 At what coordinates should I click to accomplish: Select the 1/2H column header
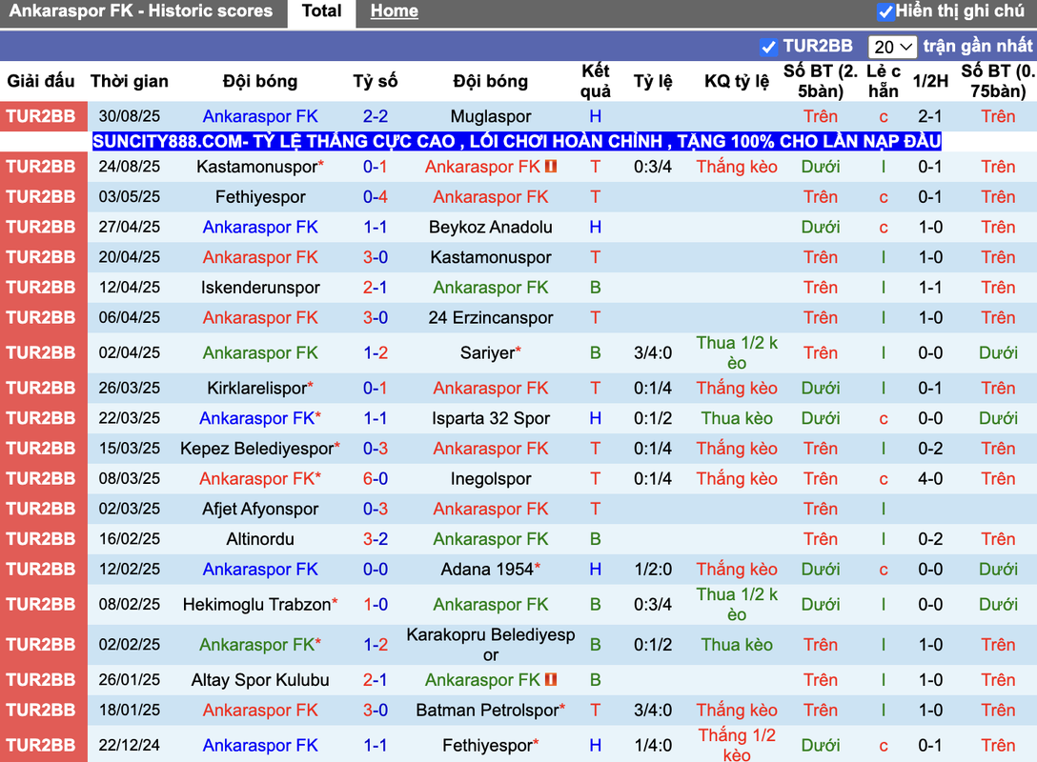[930, 81]
